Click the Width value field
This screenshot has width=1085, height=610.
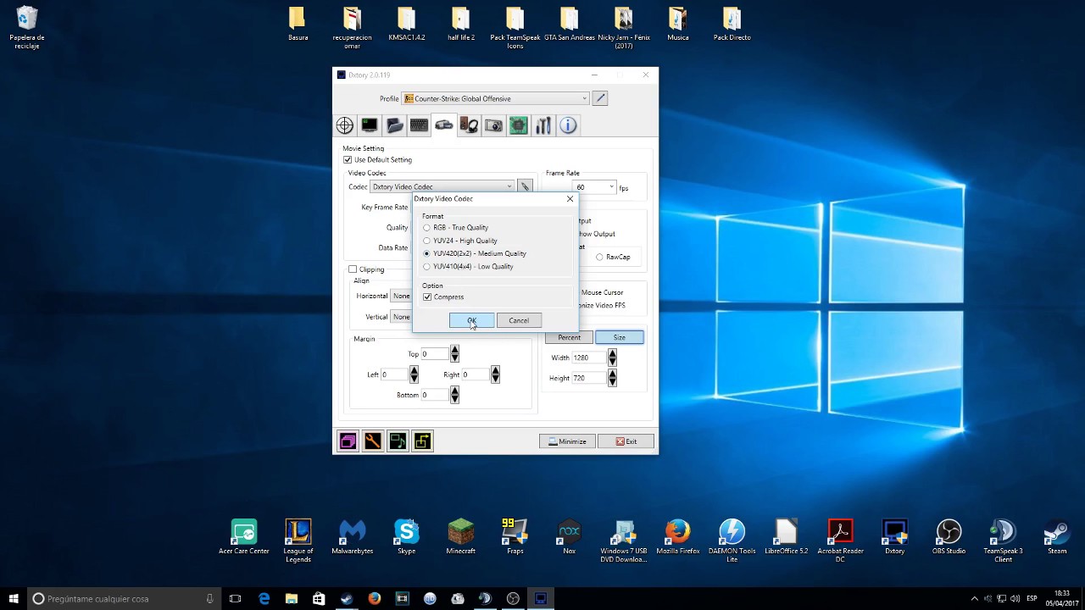pyautogui.click(x=589, y=358)
